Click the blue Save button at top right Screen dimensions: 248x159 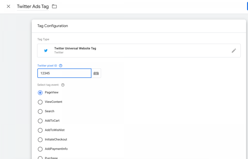[247, 6]
